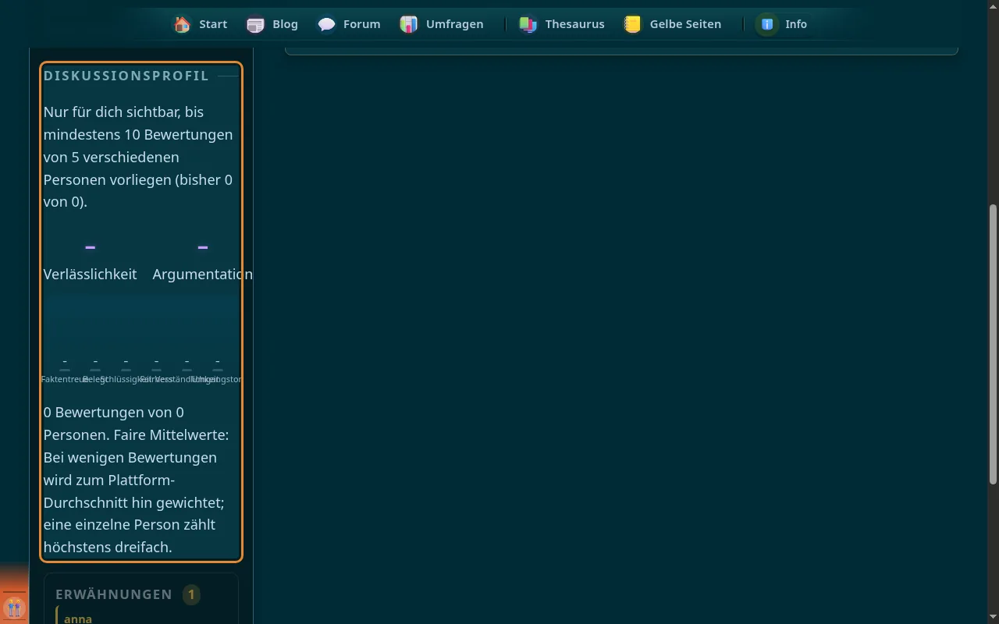
Task: Open the Thesaurus books icon
Action: pyautogui.click(x=528, y=24)
